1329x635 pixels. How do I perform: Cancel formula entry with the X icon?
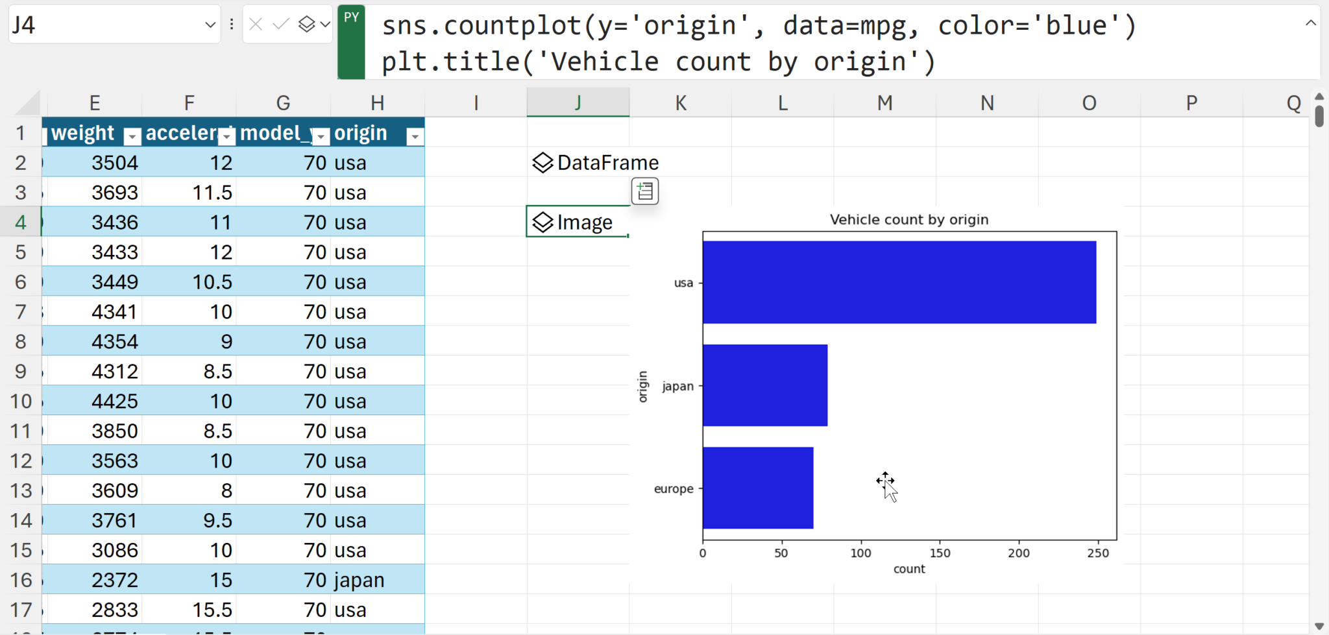(x=256, y=24)
